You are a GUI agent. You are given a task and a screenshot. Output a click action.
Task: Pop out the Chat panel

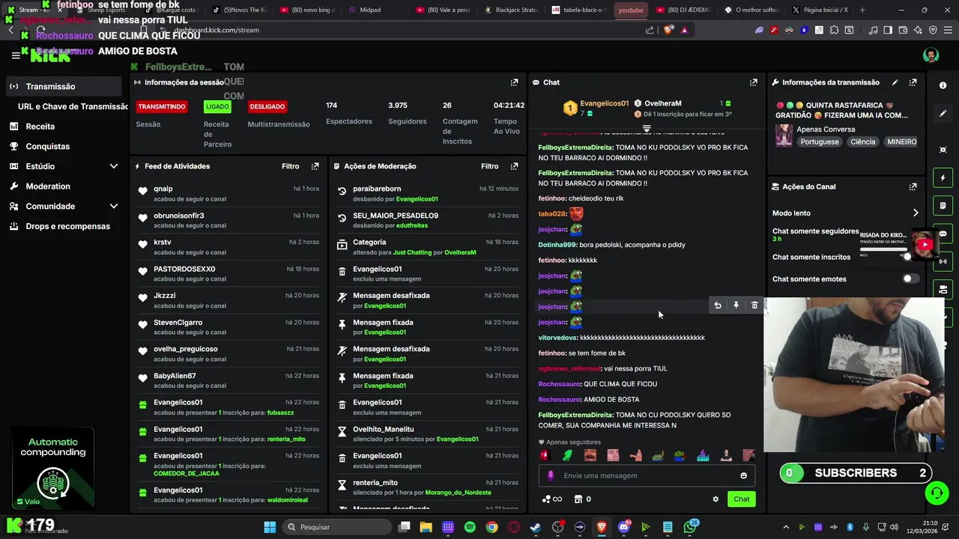point(753,82)
